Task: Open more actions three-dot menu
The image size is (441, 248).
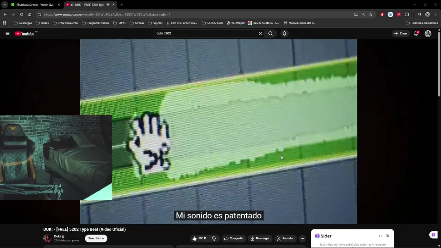Action: point(302,238)
